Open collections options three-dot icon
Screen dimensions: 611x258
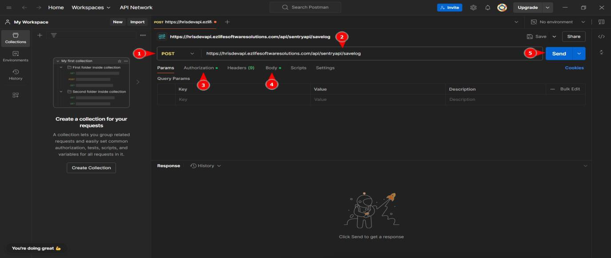(143, 35)
